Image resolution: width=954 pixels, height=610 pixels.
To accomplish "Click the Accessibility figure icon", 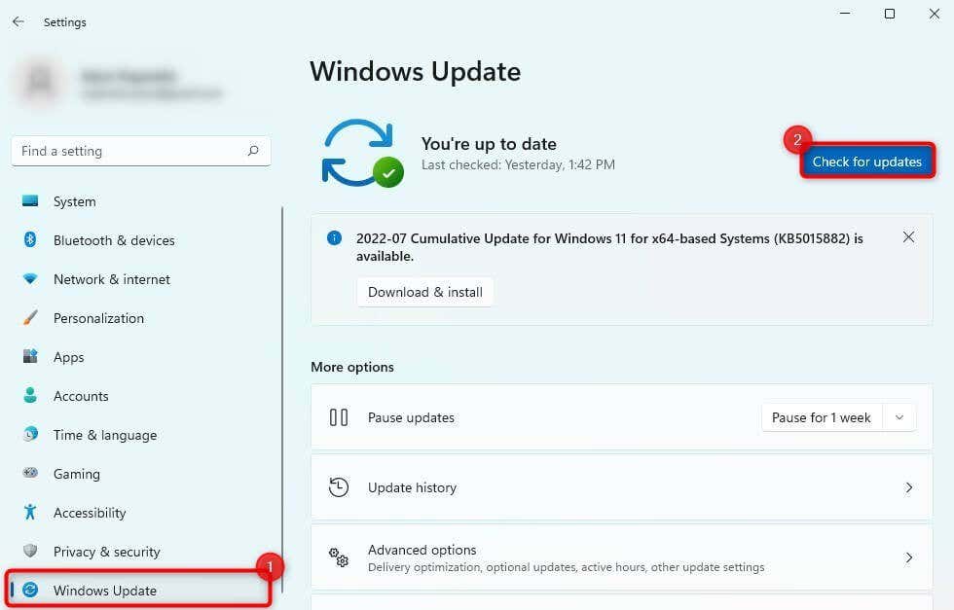I will pos(30,512).
